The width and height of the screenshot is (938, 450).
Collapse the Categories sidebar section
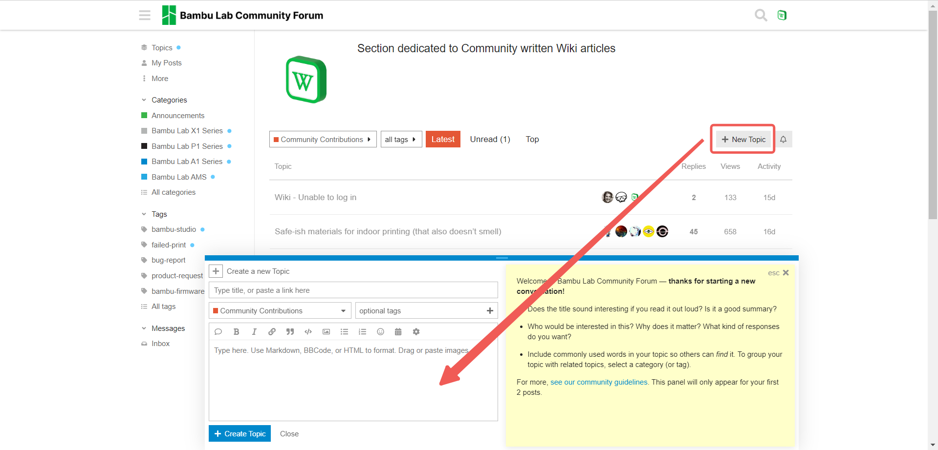pyautogui.click(x=164, y=100)
